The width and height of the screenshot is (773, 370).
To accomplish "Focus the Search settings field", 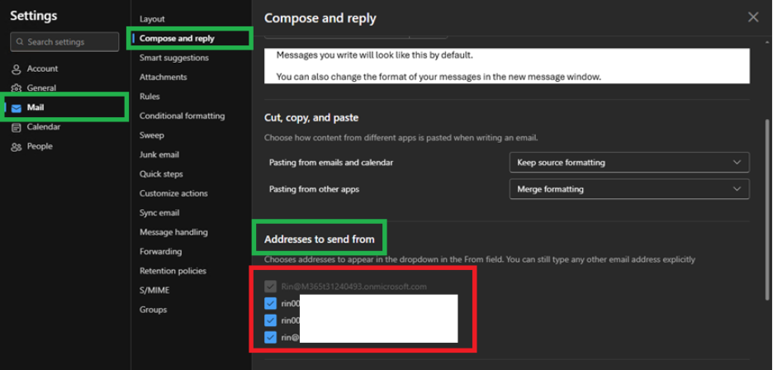I will pyautogui.click(x=64, y=42).
